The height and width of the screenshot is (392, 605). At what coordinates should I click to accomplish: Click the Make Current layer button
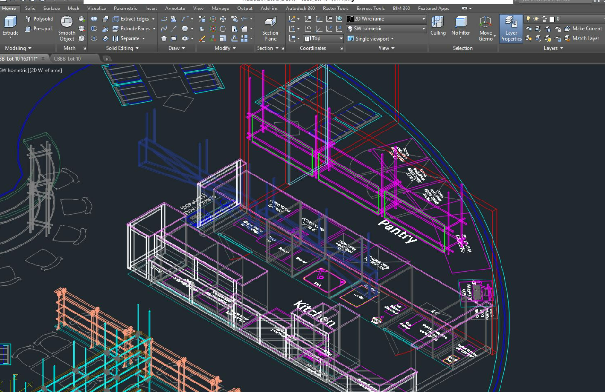coord(582,29)
